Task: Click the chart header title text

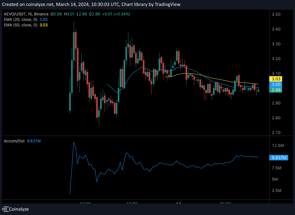Action: (91, 4)
